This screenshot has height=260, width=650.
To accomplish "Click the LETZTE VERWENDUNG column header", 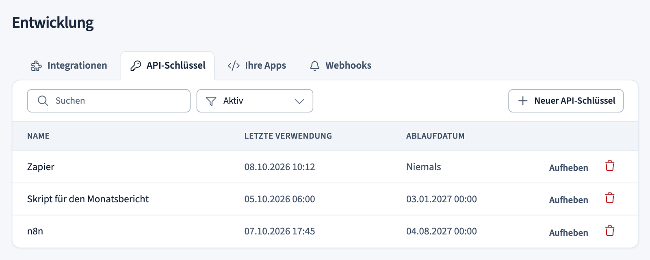I will click(288, 136).
